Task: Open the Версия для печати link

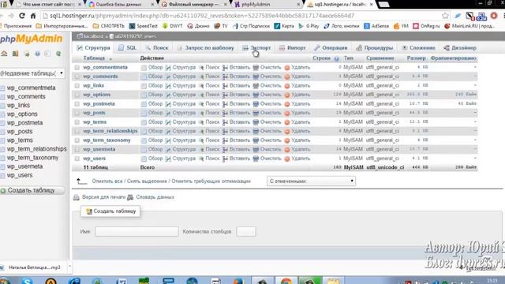Action: 103,197
